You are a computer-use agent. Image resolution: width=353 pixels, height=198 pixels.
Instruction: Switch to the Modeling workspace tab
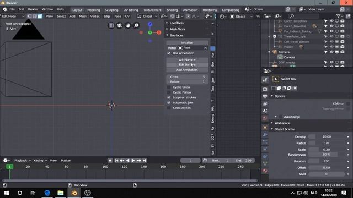coord(93,10)
